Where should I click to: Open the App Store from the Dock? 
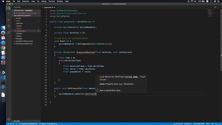[x=3, y=58]
